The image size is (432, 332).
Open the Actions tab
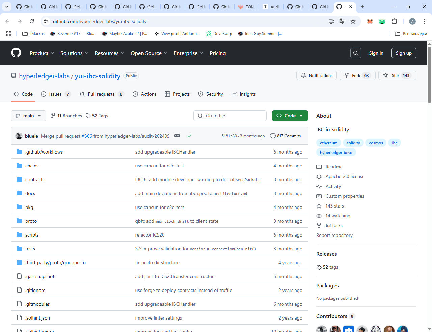click(144, 94)
